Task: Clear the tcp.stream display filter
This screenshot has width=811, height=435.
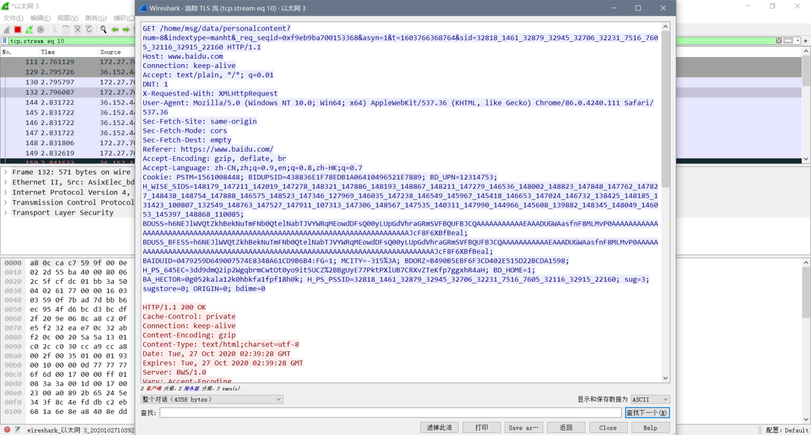Action: (x=778, y=41)
